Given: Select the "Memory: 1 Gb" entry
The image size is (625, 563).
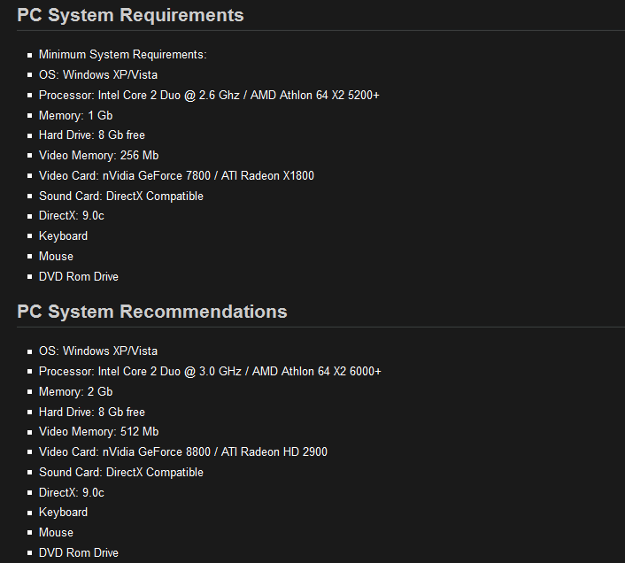Looking at the screenshot, I should coord(75,115).
